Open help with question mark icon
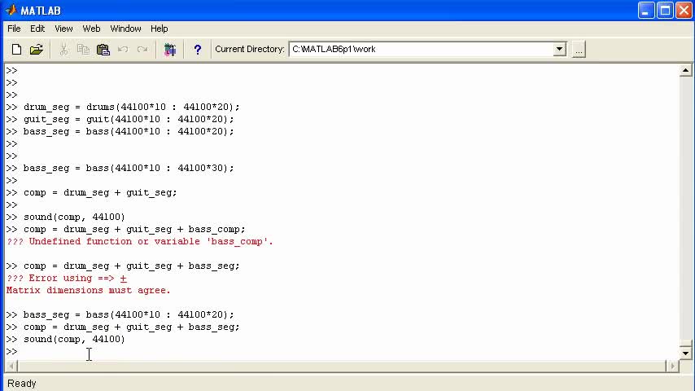The image size is (695, 391). [197, 49]
